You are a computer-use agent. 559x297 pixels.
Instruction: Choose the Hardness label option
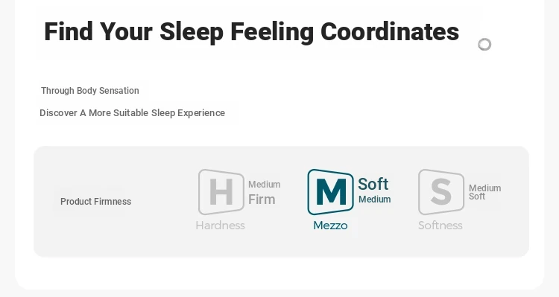[x=221, y=226]
